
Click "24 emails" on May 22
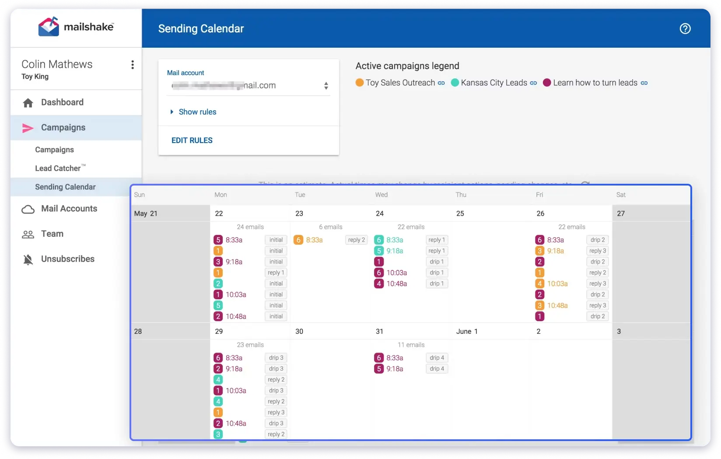pyautogui.click(x=250, y=227)
